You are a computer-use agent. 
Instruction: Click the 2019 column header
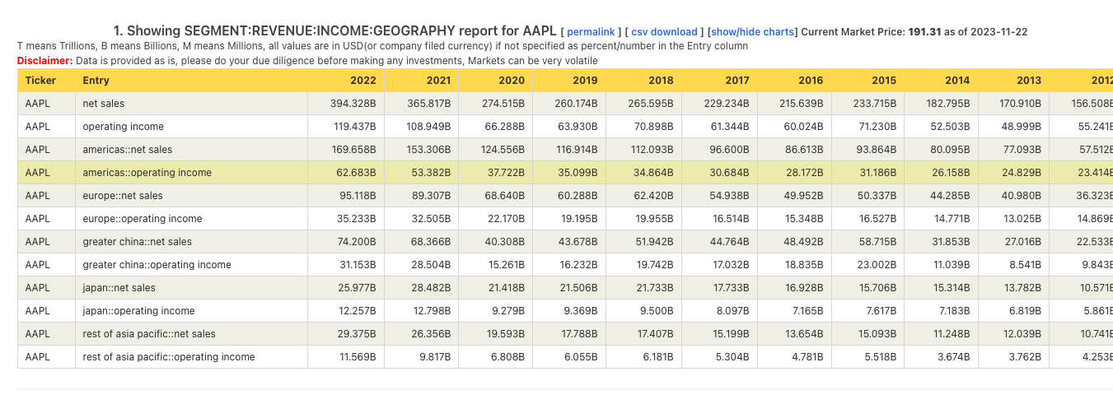click(569, 81)
